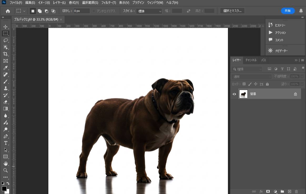The height and width of the screenshot is (194, 306).
Task: Switch to the パス tab
Action: (263, 60)
